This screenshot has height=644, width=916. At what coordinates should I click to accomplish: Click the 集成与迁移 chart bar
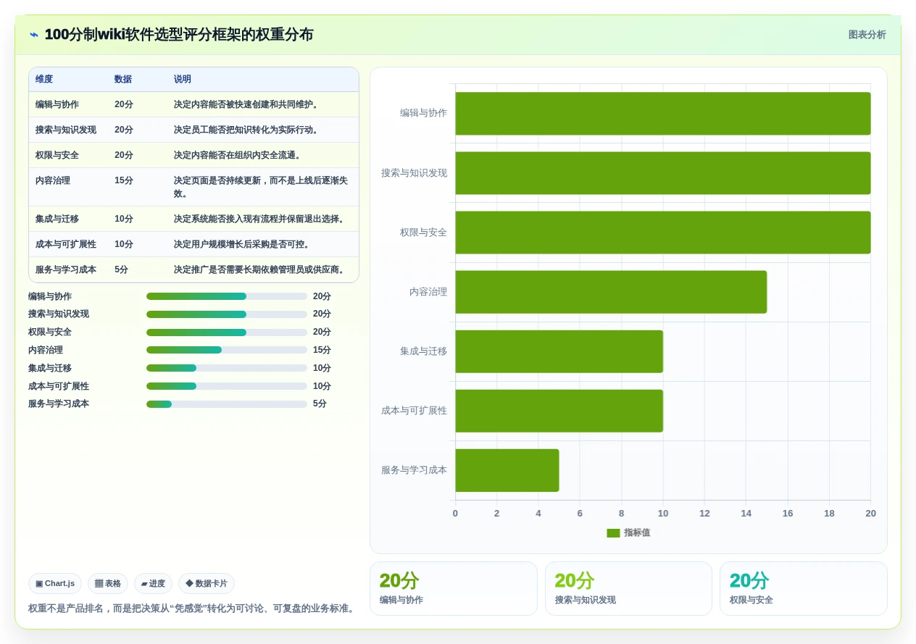pyautogui.click(x=559, y=351)
